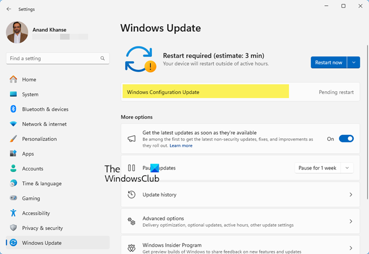This screenshot has width=369, height=254.
Task: Type in Find a setting field
Action: (53, 59)
